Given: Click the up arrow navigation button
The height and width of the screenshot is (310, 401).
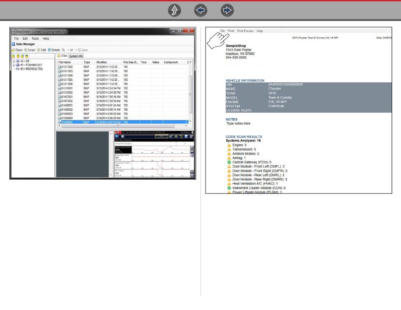Looking at the screenshot, I should point(174,10).
